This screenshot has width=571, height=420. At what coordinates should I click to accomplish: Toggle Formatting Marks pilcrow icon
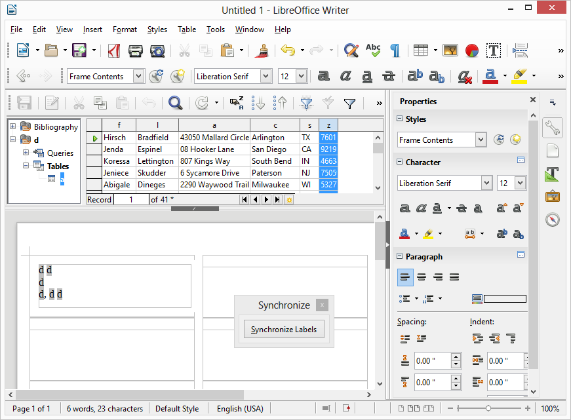click(395, 50)
